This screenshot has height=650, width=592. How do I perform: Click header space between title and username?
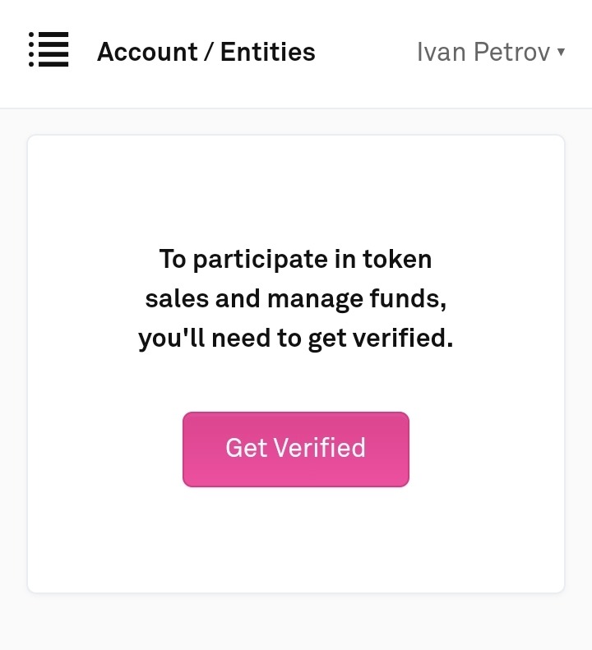coord(366,53)
